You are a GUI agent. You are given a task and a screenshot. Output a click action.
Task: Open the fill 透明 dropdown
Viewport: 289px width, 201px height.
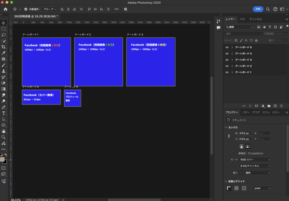click(x=257, y=173)
